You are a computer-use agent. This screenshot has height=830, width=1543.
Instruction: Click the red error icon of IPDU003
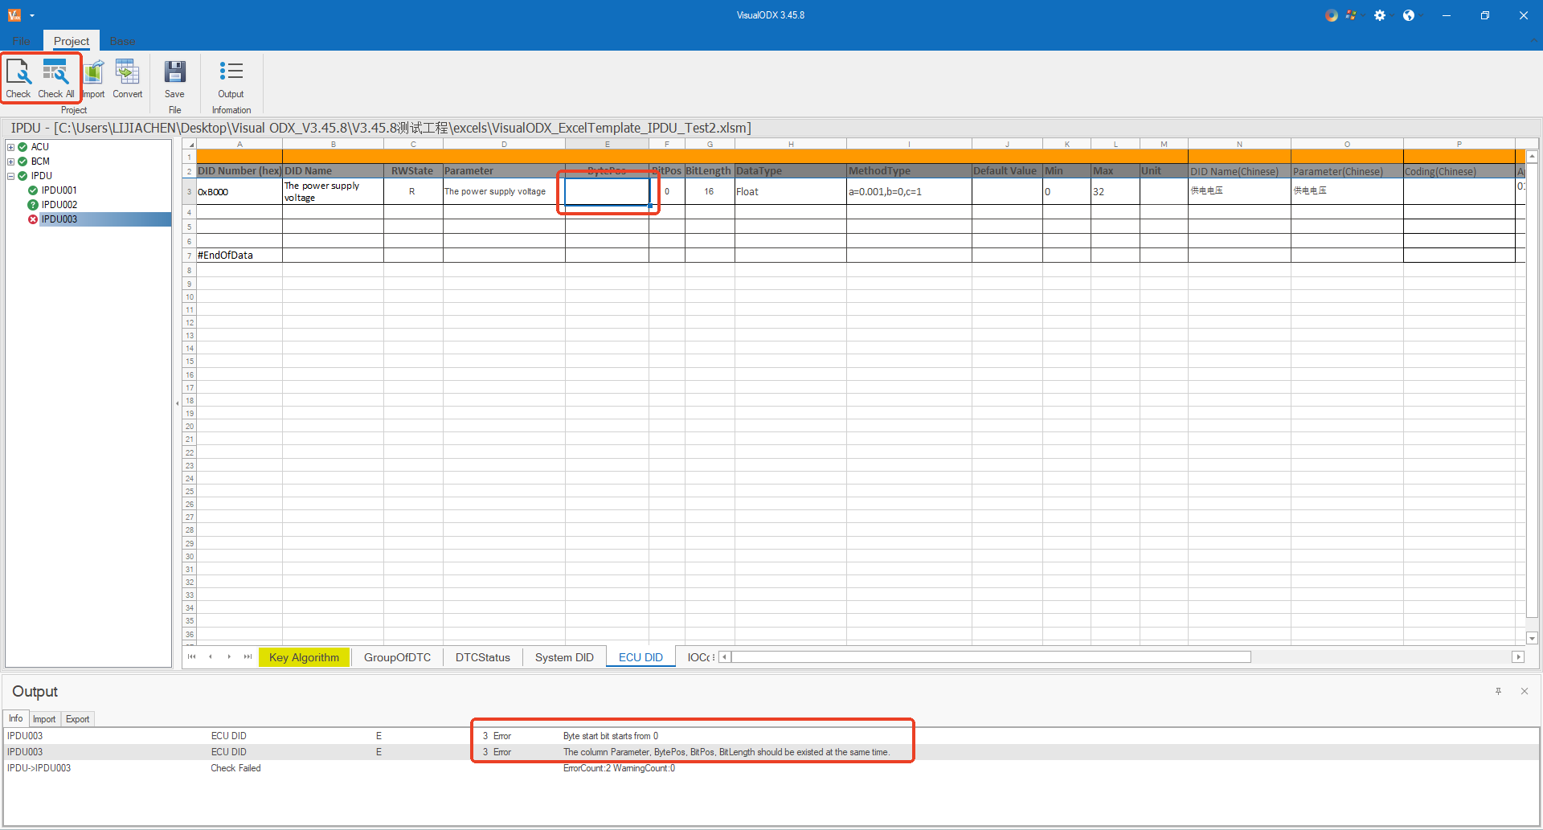tap(33, 219)
